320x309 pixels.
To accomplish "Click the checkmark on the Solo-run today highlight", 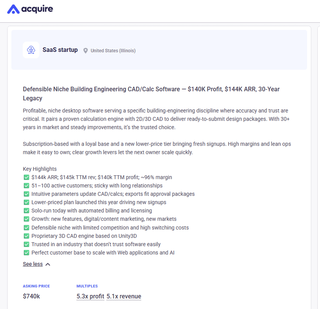I will coord(26,210).
